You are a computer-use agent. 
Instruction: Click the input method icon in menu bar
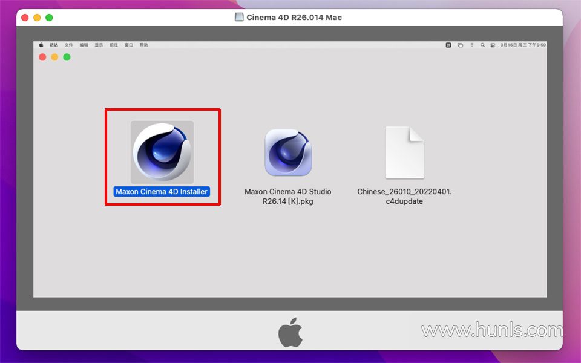pyautogui.click(x=448, y=45)
